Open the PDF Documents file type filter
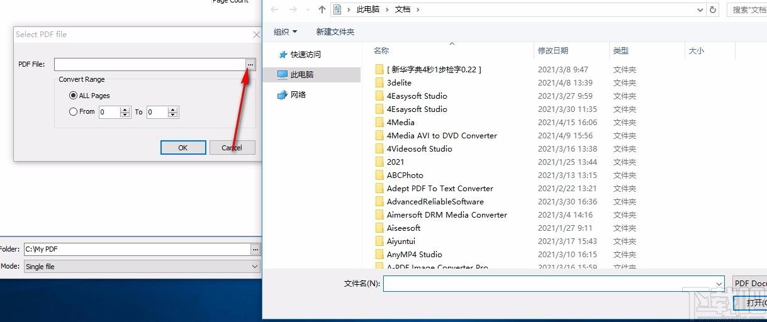The width and height of the screenshot is (767, 322). [x=750, y=284]
